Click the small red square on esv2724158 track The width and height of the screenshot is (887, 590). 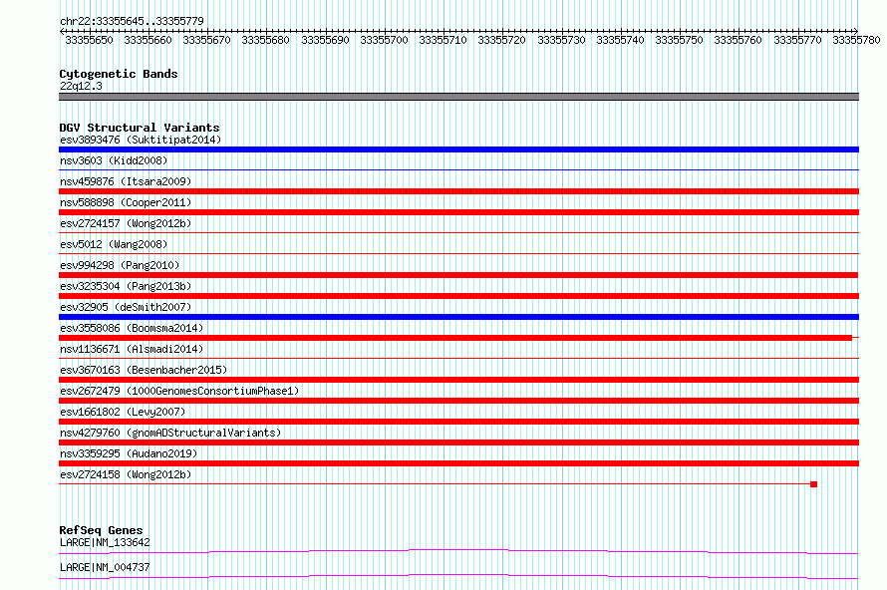tap(813, 484)
